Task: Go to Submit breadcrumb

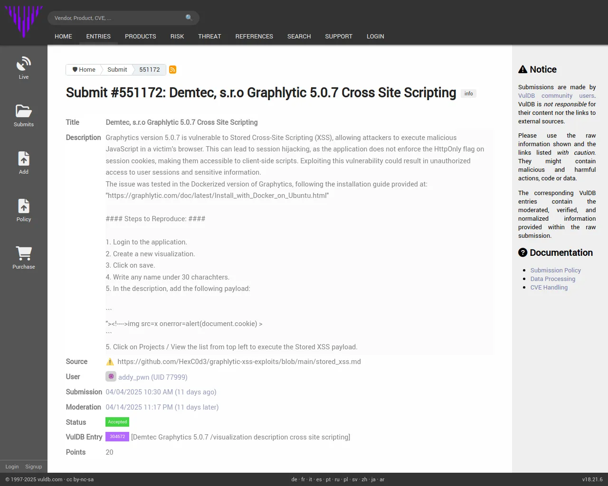Action: click(x=117, y=70)
